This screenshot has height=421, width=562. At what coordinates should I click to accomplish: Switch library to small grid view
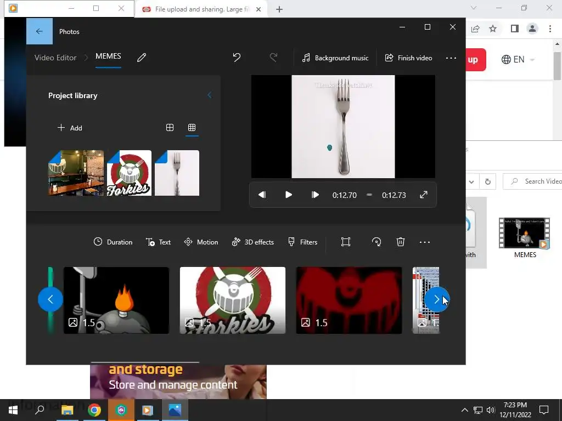tap(192, 127)
